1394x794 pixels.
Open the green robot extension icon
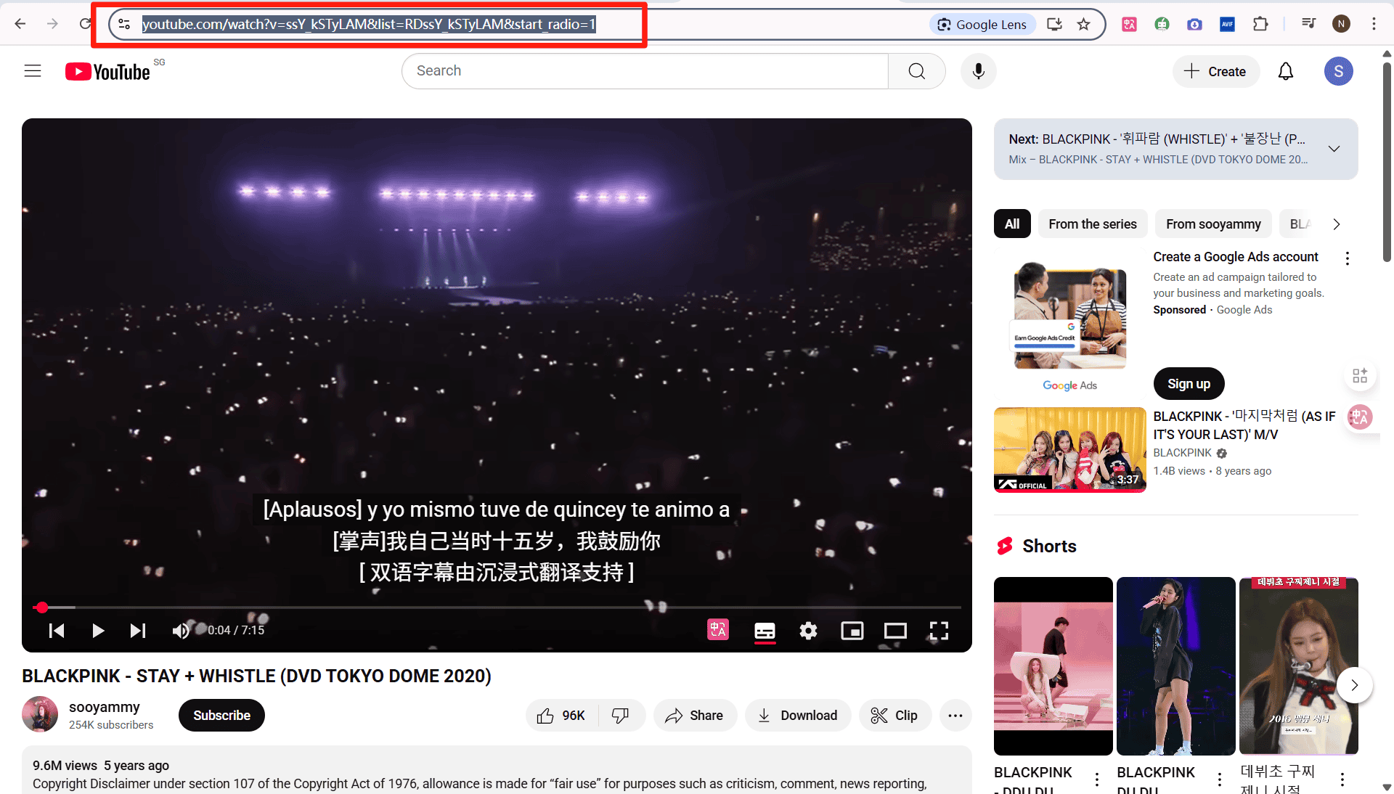(x=1162, y=24)
